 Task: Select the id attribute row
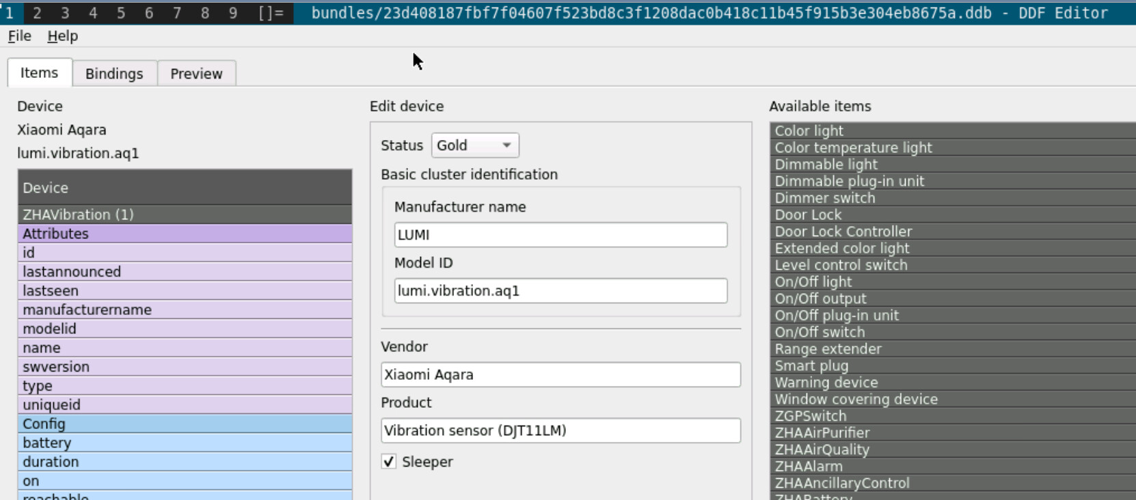[x=185, y=253]
